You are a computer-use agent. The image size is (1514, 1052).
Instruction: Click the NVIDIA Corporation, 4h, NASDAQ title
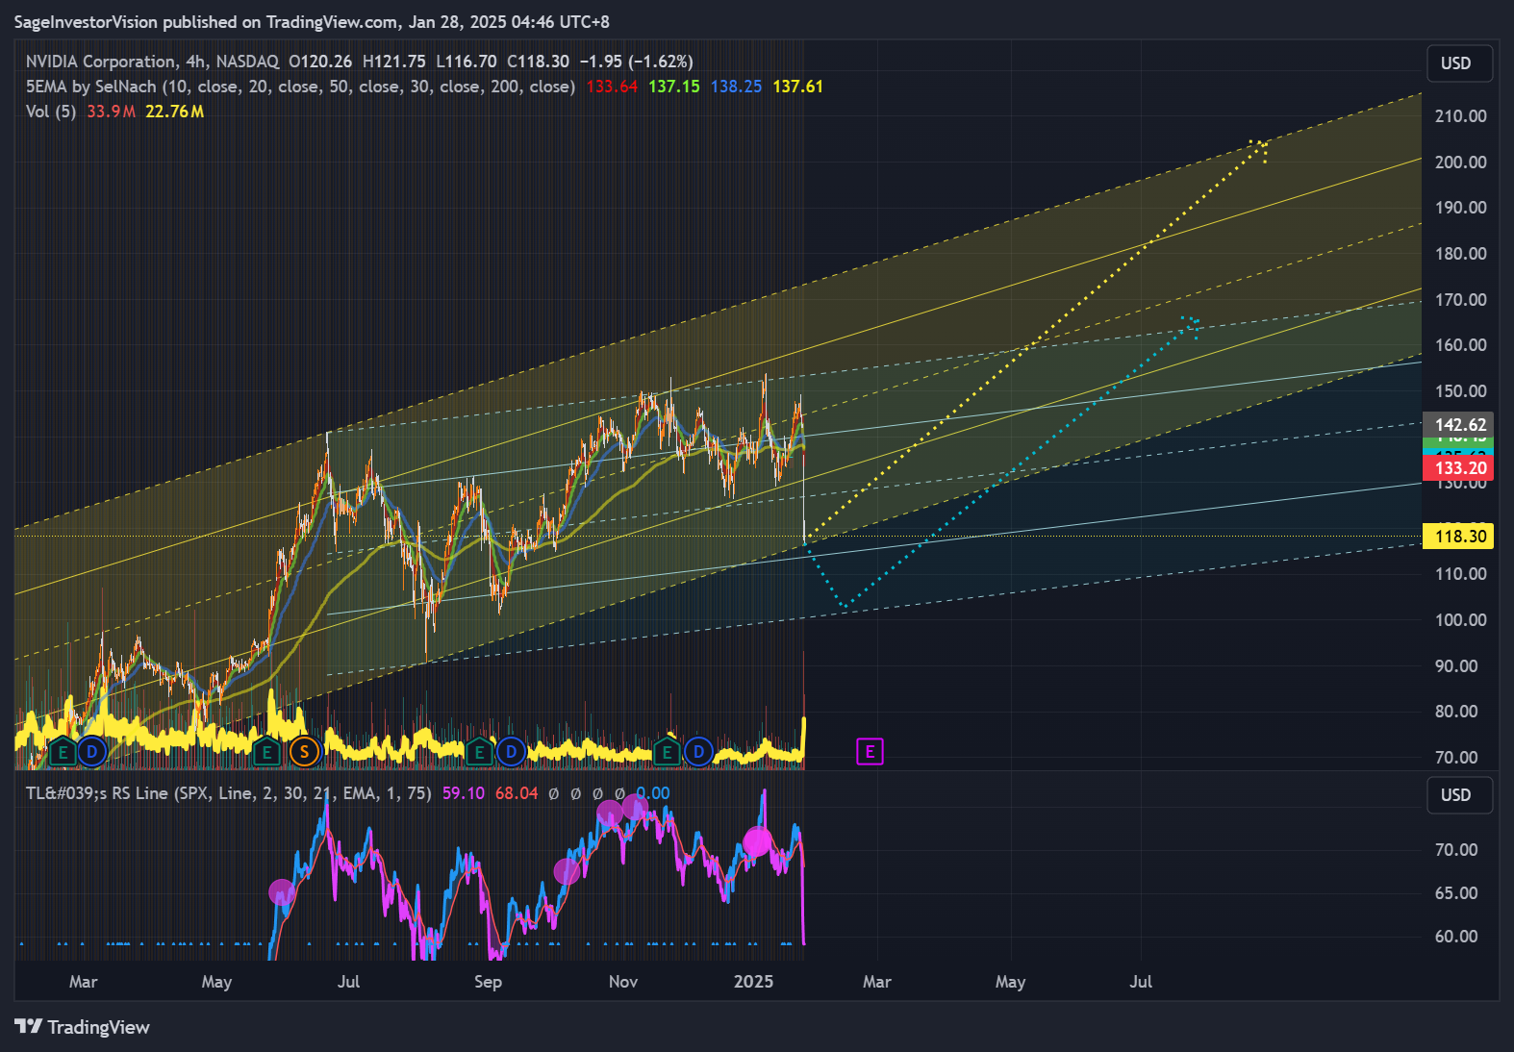(x=152, y=62)
